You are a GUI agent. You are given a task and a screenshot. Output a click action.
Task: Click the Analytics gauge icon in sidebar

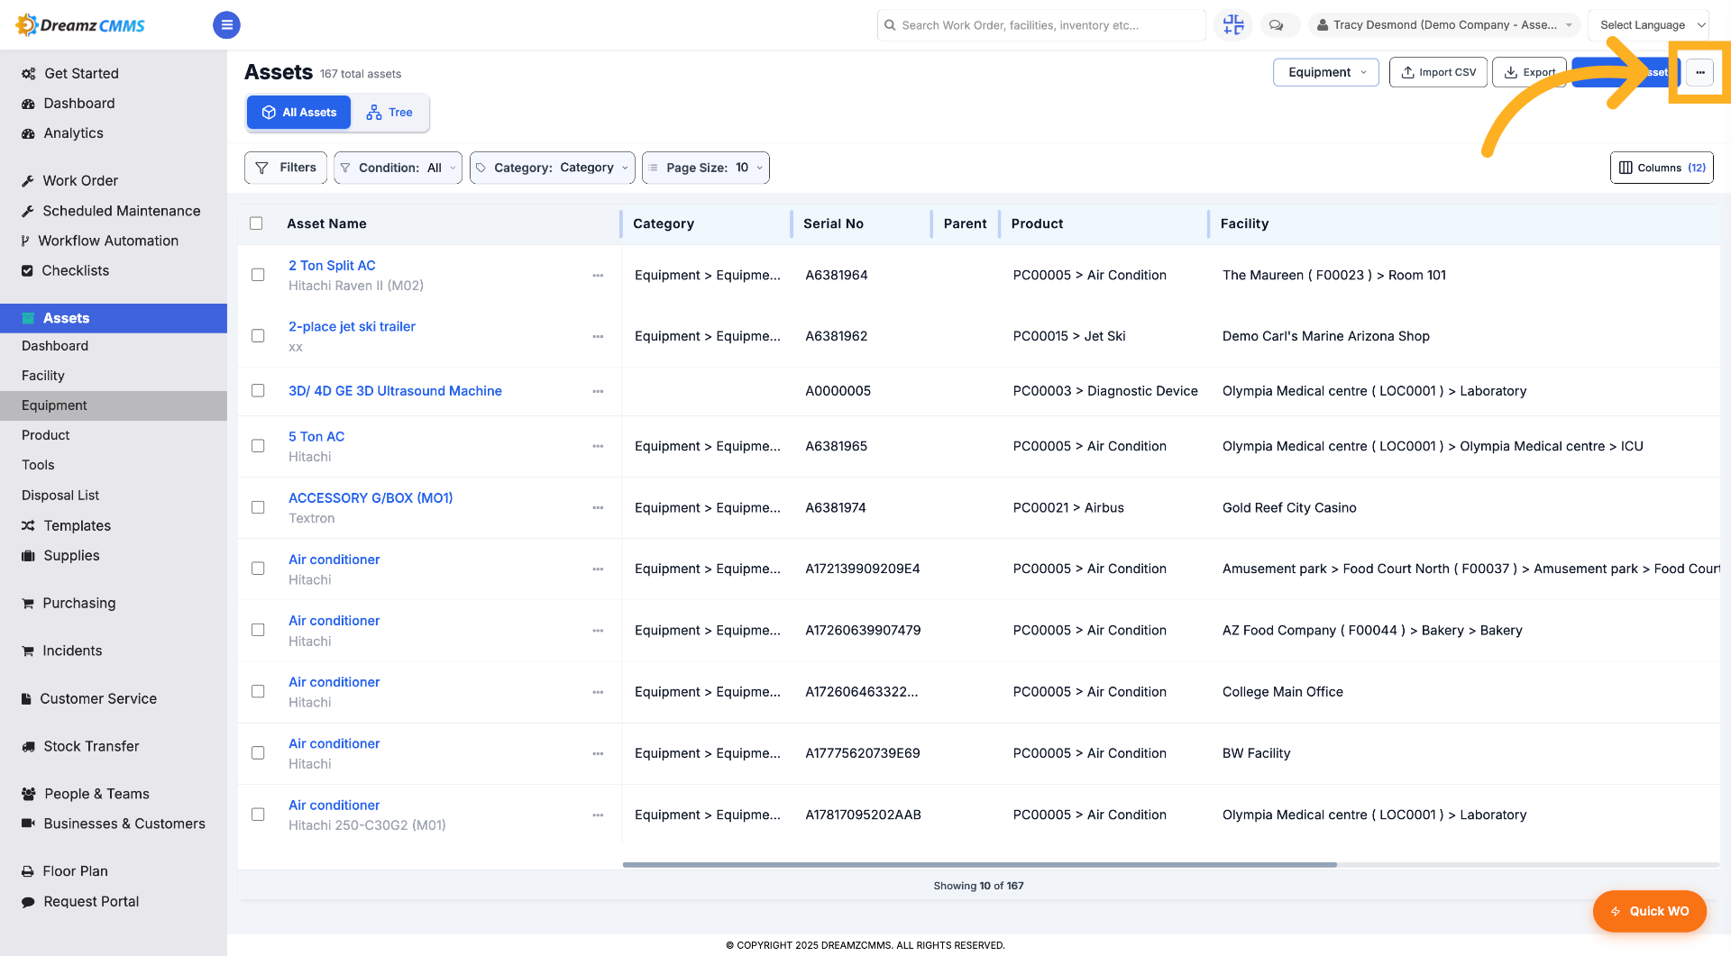click(28, 133)
